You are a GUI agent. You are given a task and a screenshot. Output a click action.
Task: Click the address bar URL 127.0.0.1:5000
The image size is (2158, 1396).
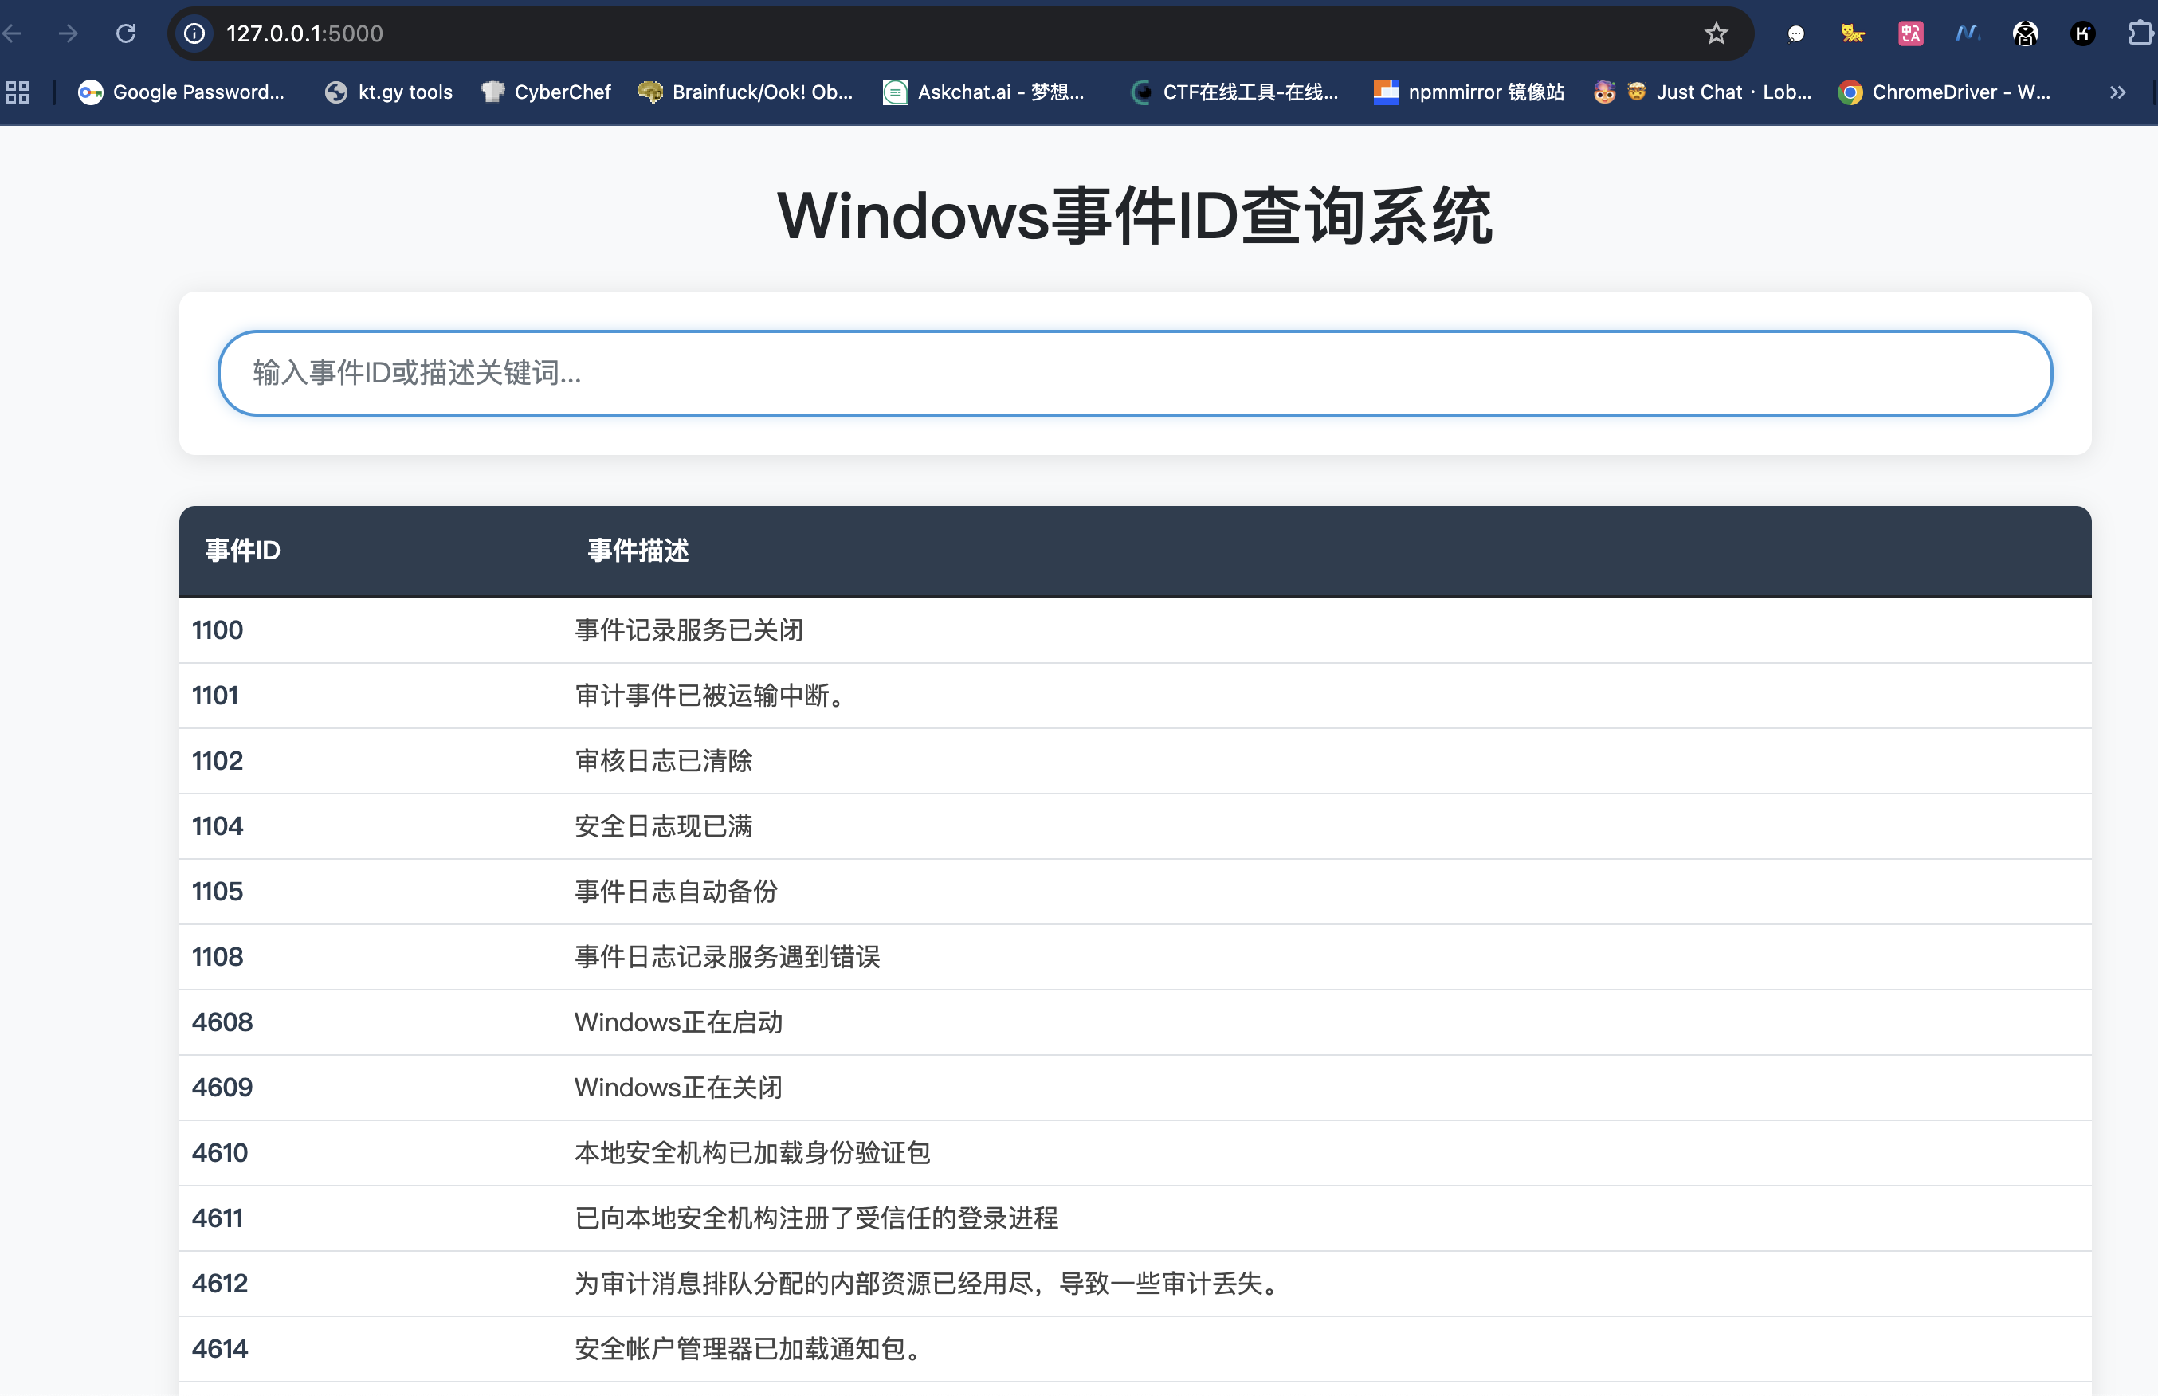click(304, 33)
